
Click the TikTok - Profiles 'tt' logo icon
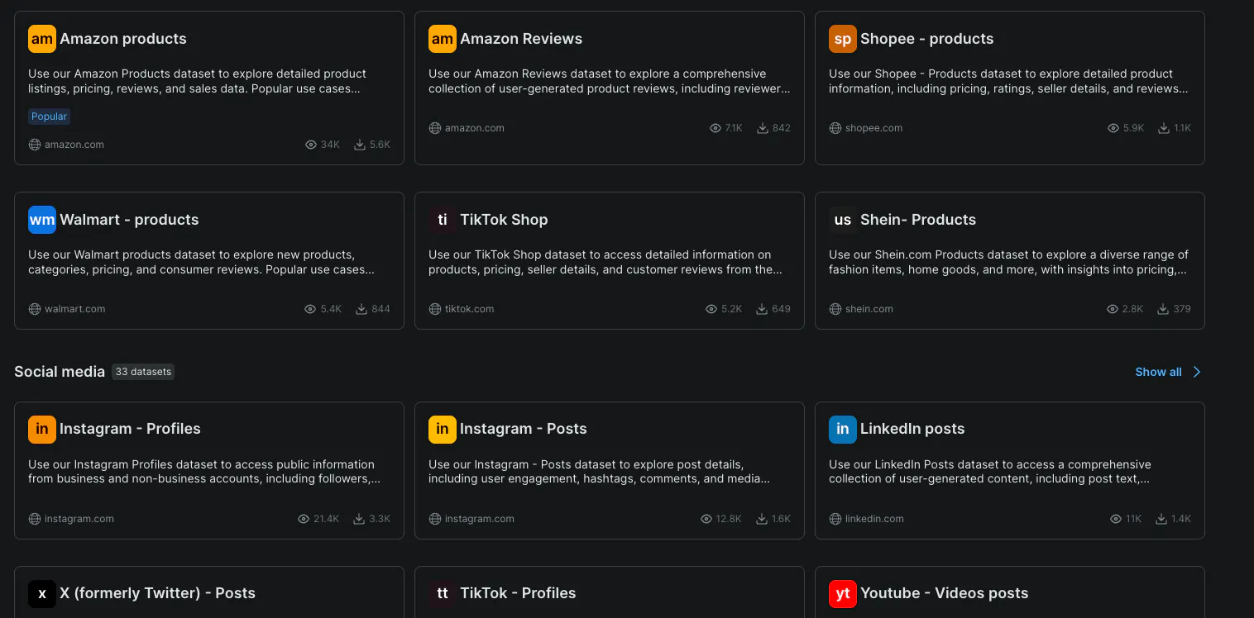click(x=443, y=593)
